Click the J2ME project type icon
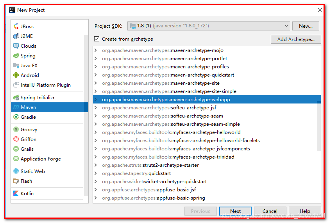The width and height of the screenshot is (329, 223). click(16, 36)
